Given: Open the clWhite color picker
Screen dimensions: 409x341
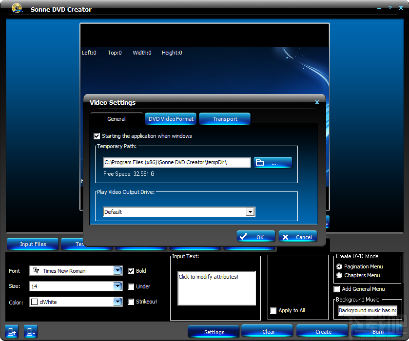Looking at the screenshot, I should coord(117,302).
